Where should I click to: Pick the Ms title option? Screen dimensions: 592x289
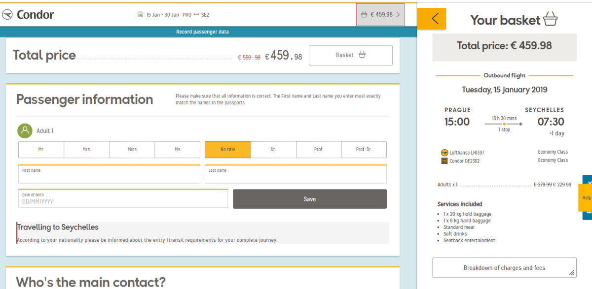[178, 150]
